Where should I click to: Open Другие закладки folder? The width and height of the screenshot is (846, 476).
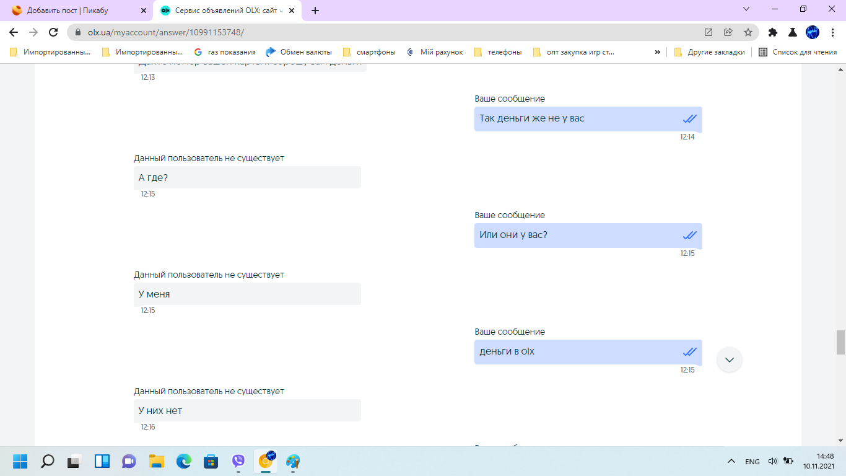[709, 52]
